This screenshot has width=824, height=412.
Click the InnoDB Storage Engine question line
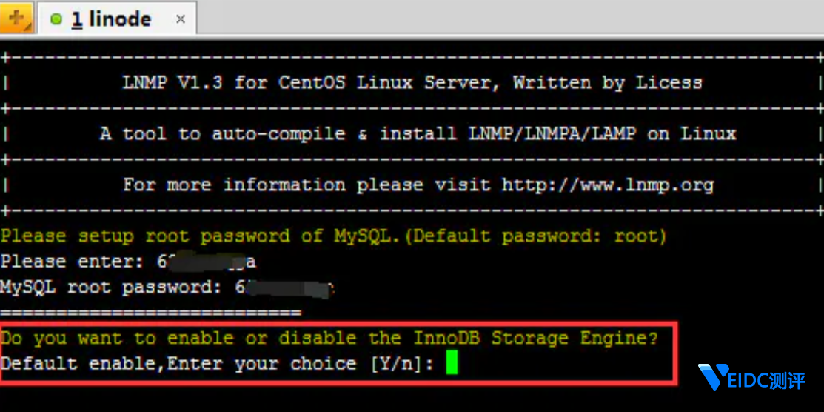[x=329, y=338]
